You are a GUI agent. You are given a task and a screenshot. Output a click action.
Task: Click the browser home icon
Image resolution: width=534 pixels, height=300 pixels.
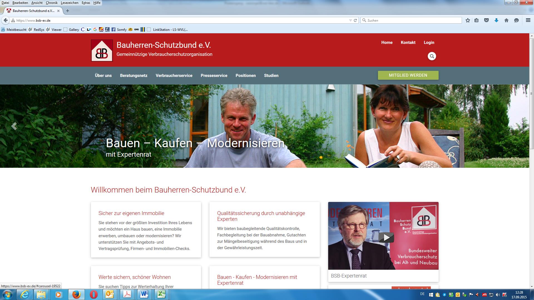point(506,20)
